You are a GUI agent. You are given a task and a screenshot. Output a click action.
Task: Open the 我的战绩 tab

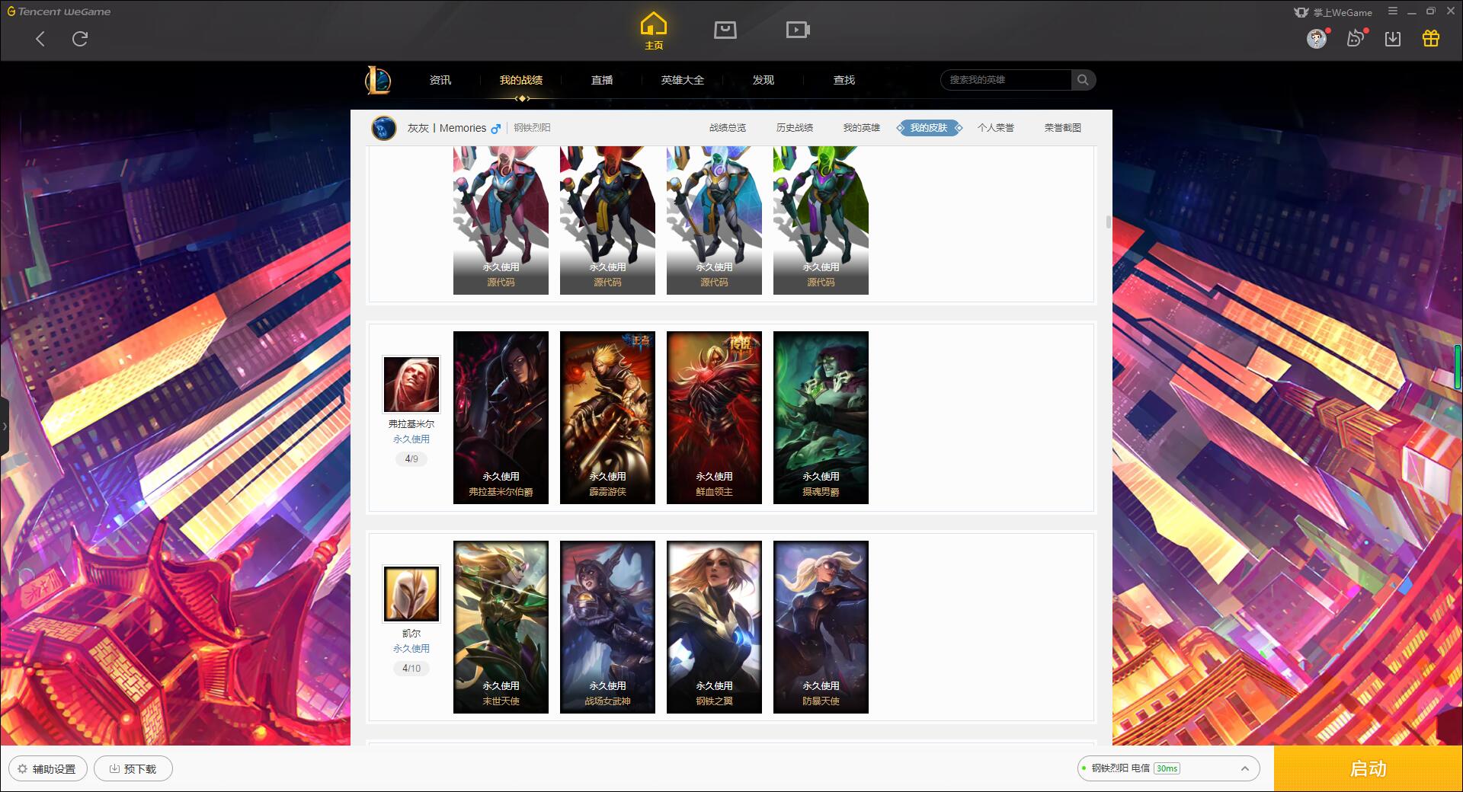(x=521, y=80)
